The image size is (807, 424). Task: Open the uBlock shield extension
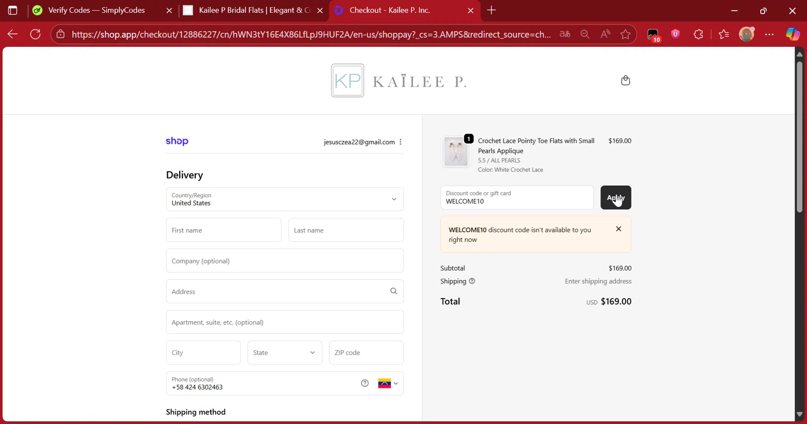(x=676, y=34)
